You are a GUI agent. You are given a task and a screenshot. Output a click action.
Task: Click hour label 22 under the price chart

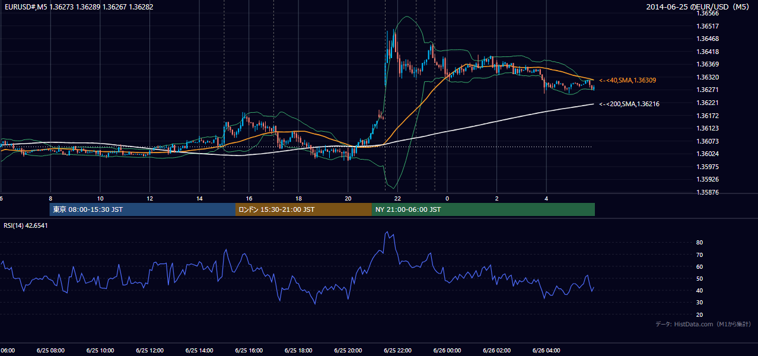397,199
